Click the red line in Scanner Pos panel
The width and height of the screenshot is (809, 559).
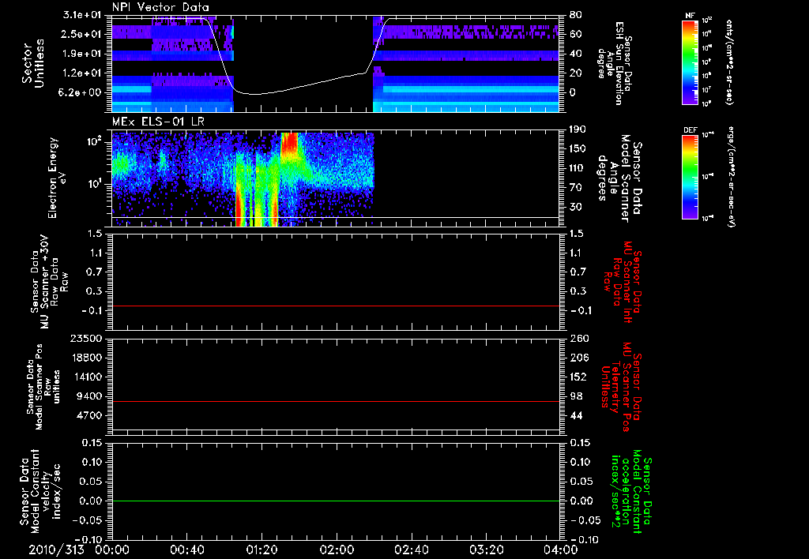pos(336,401)
